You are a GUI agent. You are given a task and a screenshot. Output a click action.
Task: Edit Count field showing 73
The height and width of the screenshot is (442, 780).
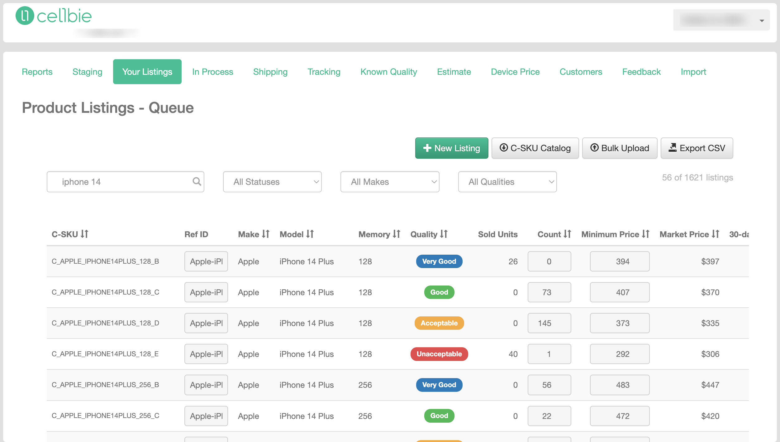tap(549, 292)
